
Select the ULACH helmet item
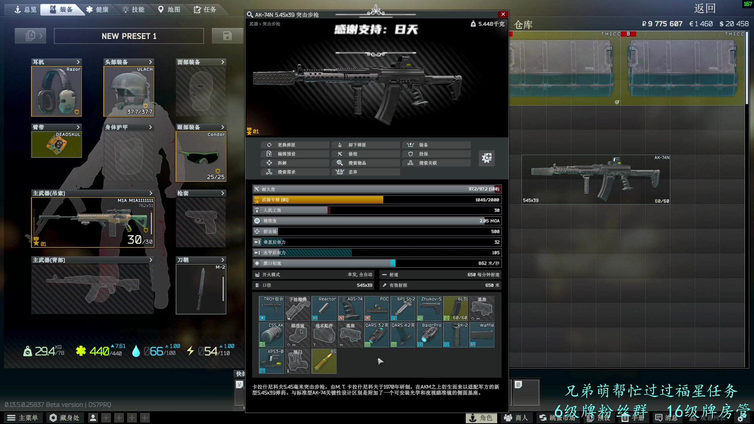[129, 91]
